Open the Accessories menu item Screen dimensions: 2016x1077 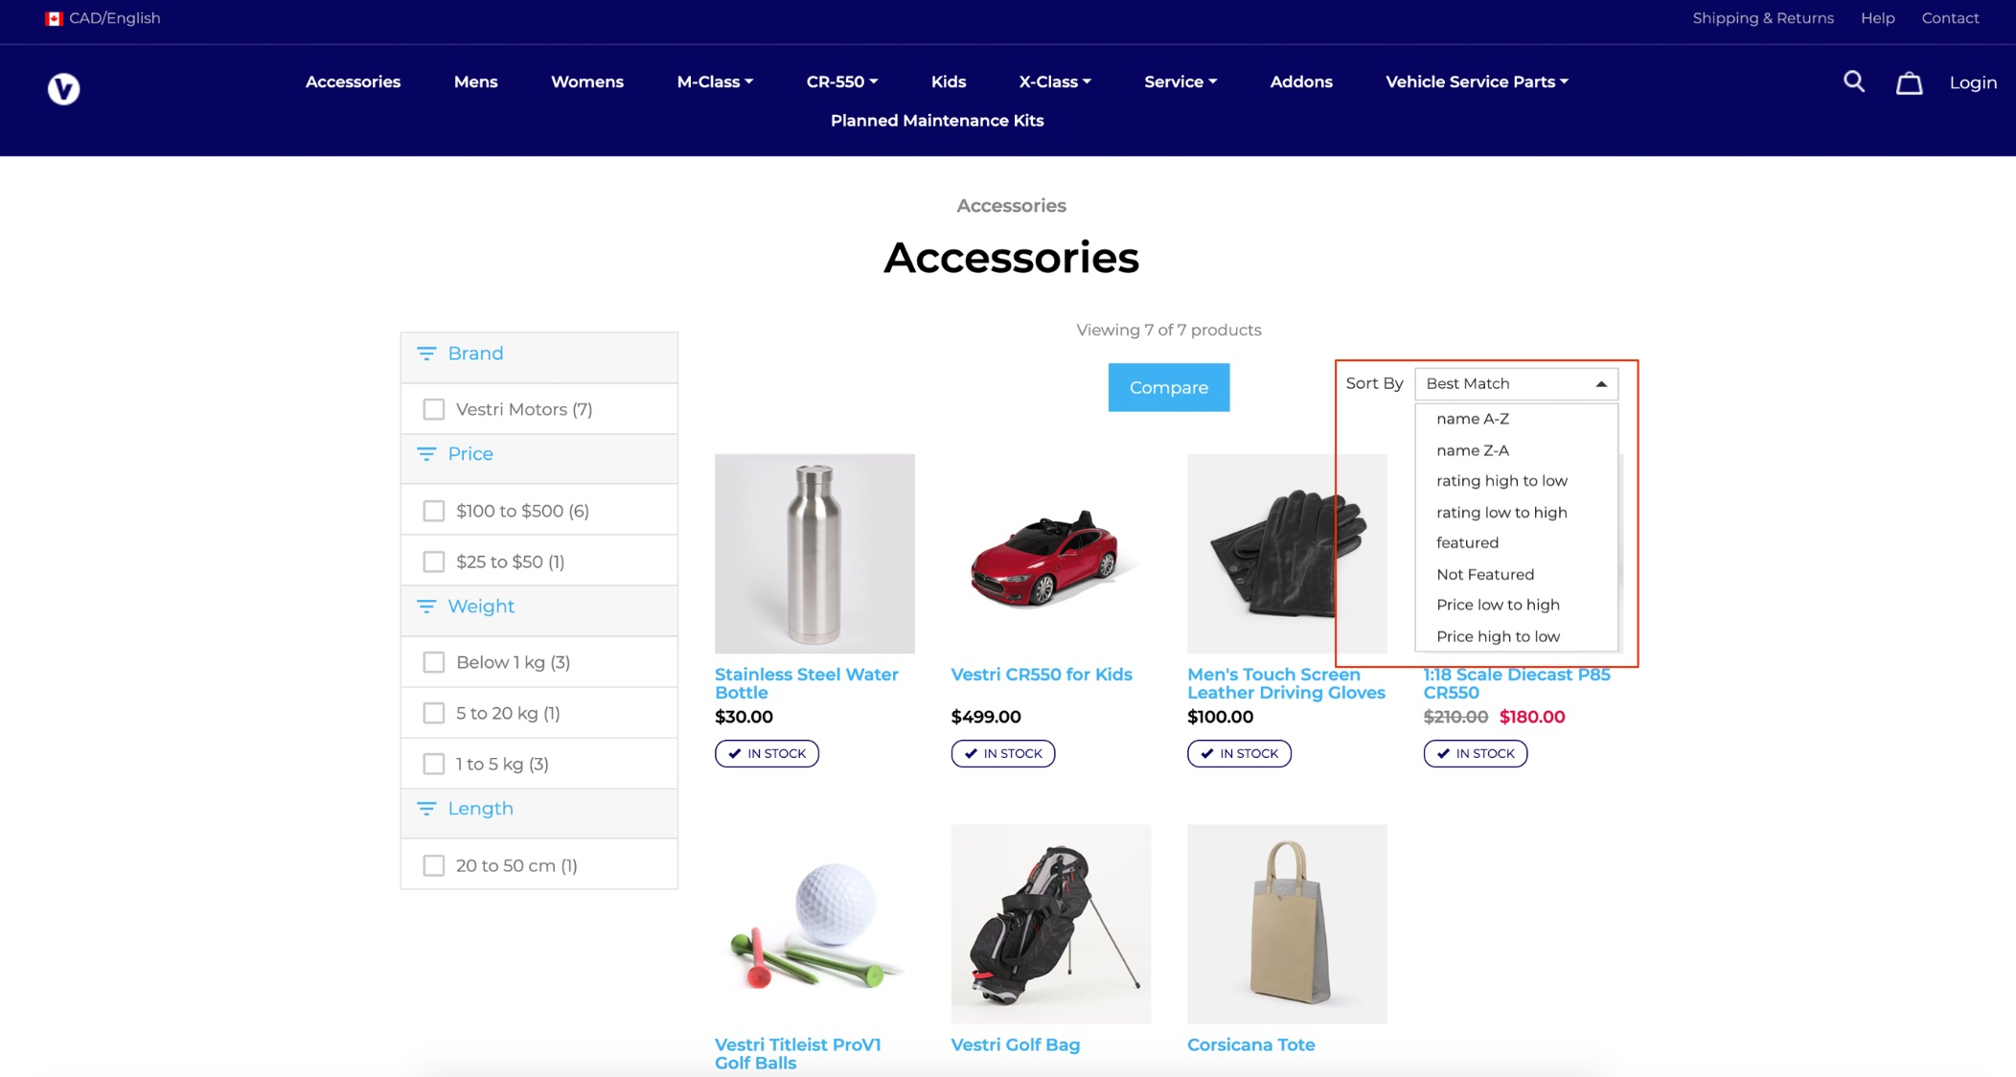[352, 81]
